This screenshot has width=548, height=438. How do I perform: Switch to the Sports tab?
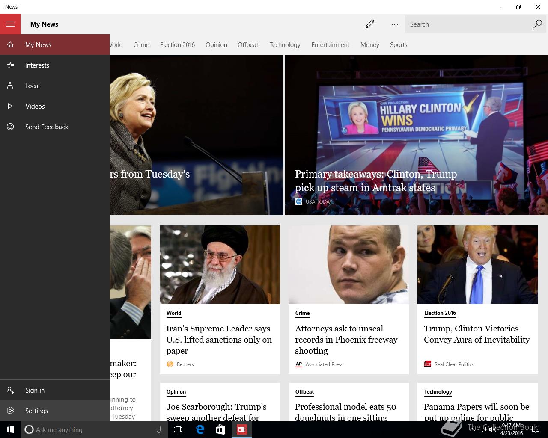click(399, 44)
